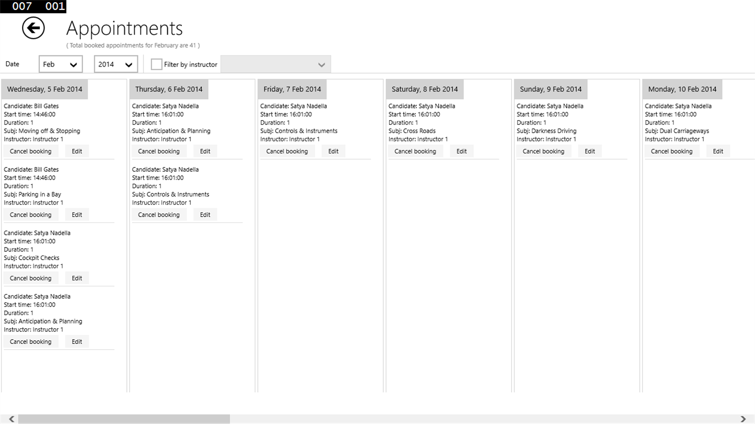Open the Feb month dropdown
Viewport: 755px width, 424px height.
(61, 64)
